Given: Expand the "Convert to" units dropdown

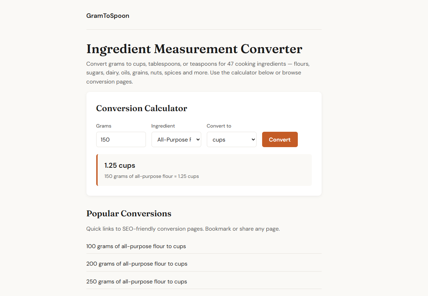Looking at the screenshot, I should point(231,139).
